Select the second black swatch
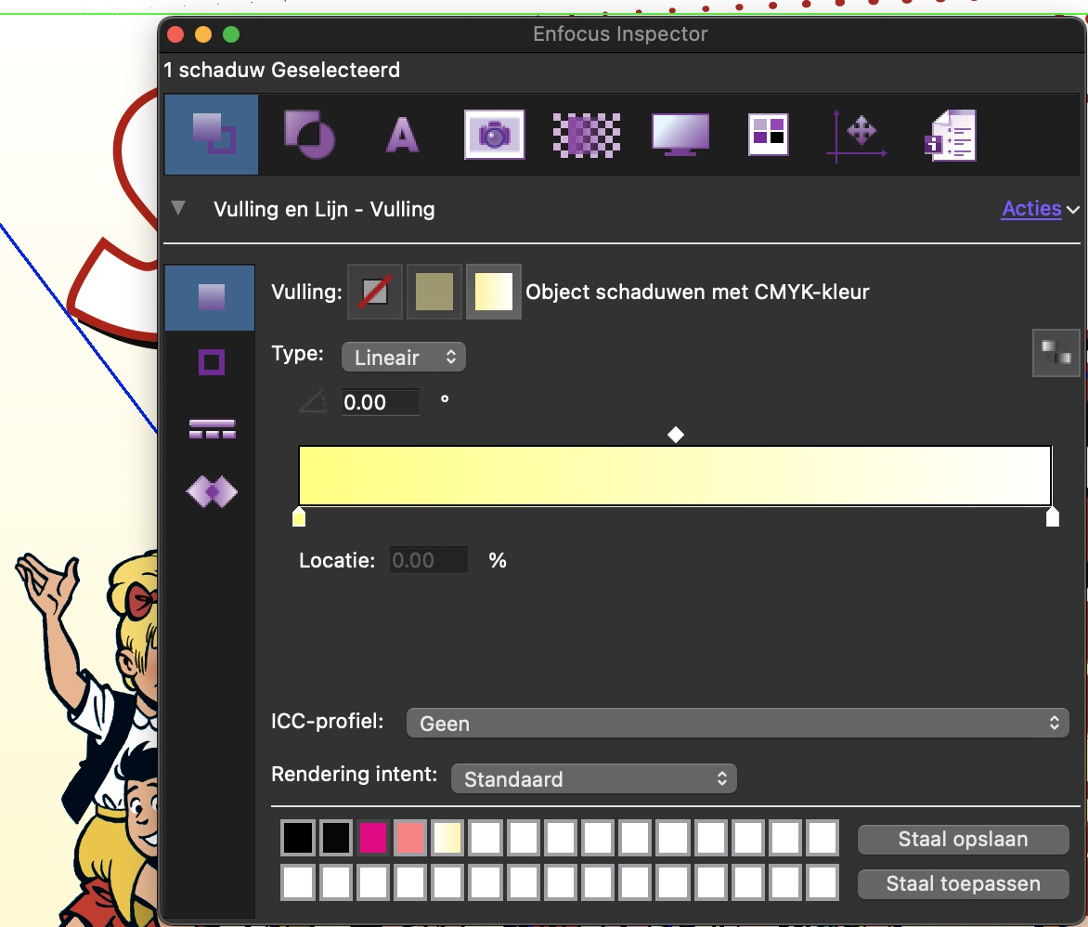Image resolution: width=1088 pixels, height=927 pixels. (x=336, y=838)
